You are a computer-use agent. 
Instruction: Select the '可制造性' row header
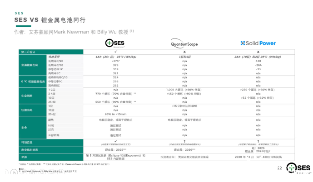[x=51, y=143]
